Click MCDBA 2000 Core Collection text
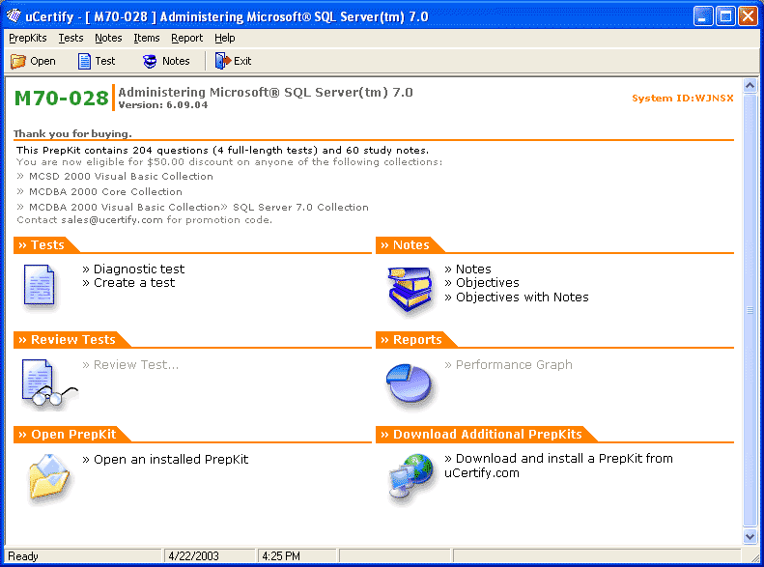Screen dimensions: 764x567 tap(105, 192)
